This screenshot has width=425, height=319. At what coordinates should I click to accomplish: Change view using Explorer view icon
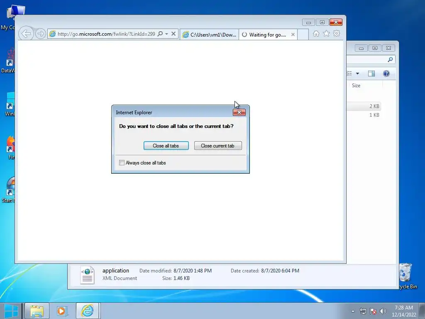349,74
